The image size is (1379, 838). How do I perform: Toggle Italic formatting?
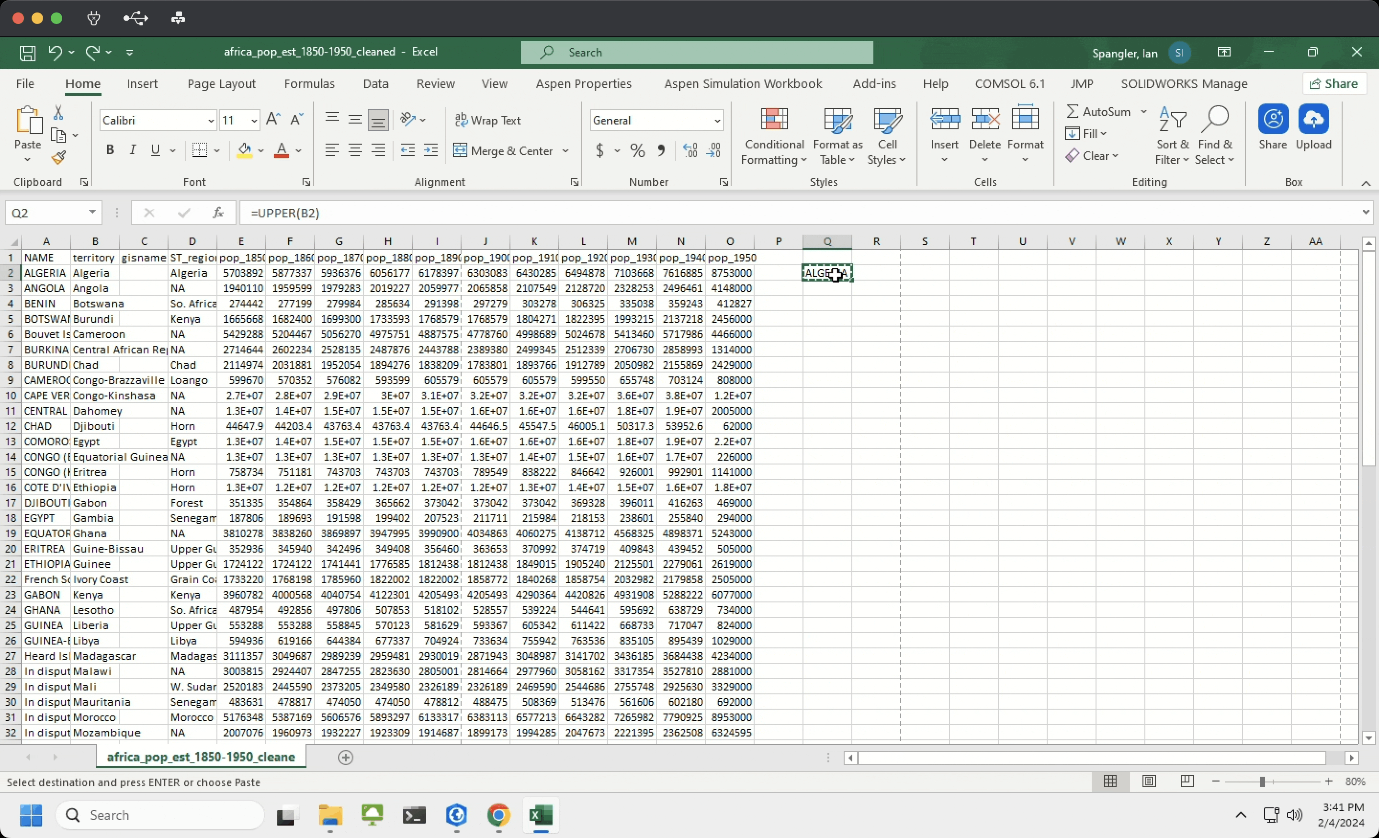pyautogui.click(x=133, y=150)
